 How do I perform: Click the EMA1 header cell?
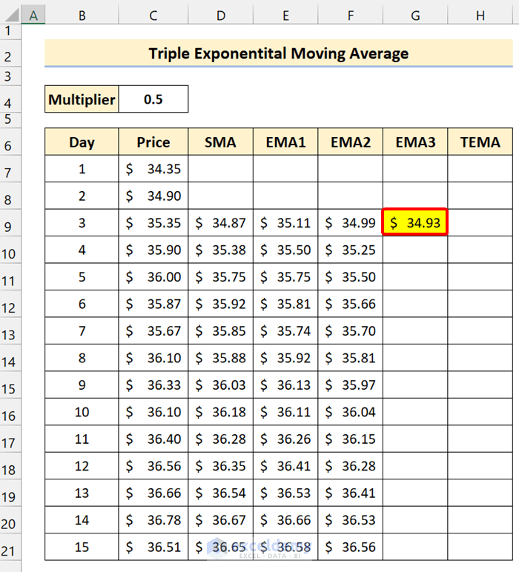click(x=285, y=142)
